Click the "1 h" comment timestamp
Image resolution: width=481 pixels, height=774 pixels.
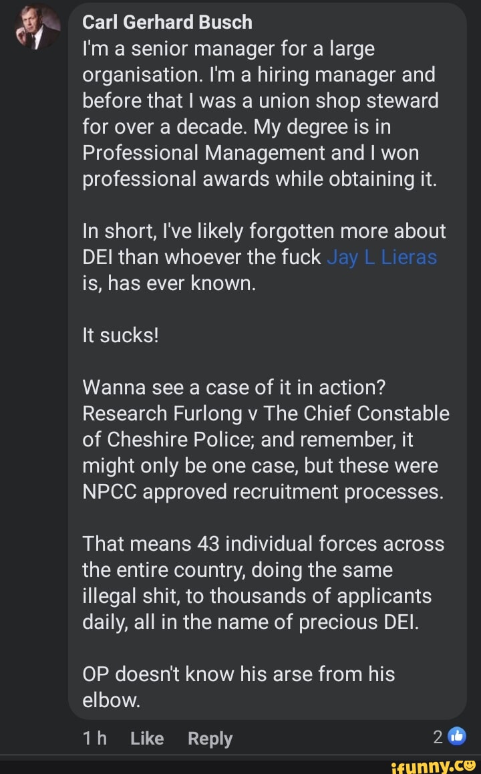click(94, 738)
